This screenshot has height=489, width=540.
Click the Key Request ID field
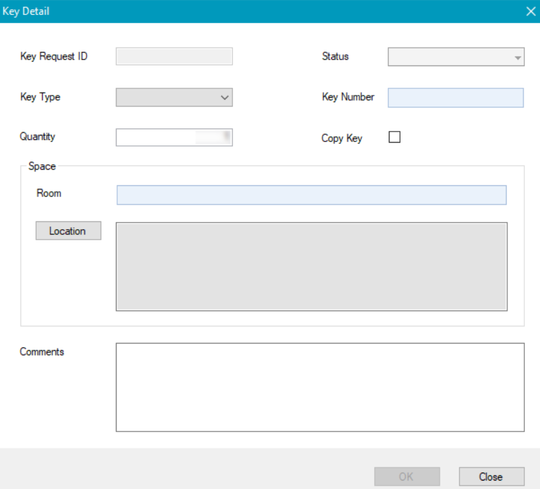click(174, 57)
